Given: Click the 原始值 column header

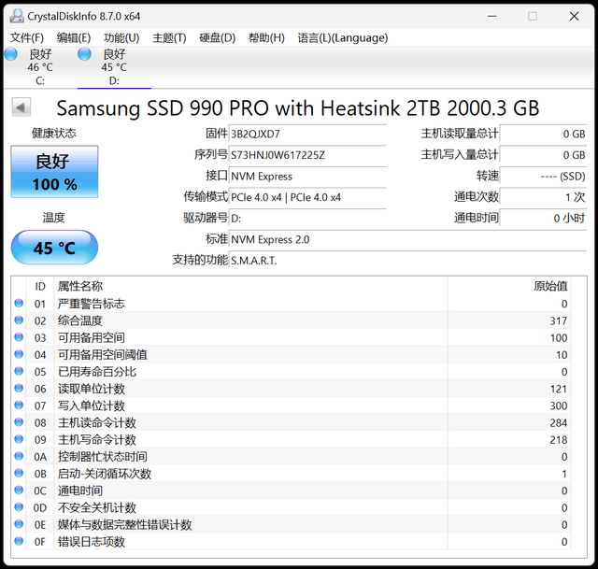Looking at the screenshot, I should (549, 286).
